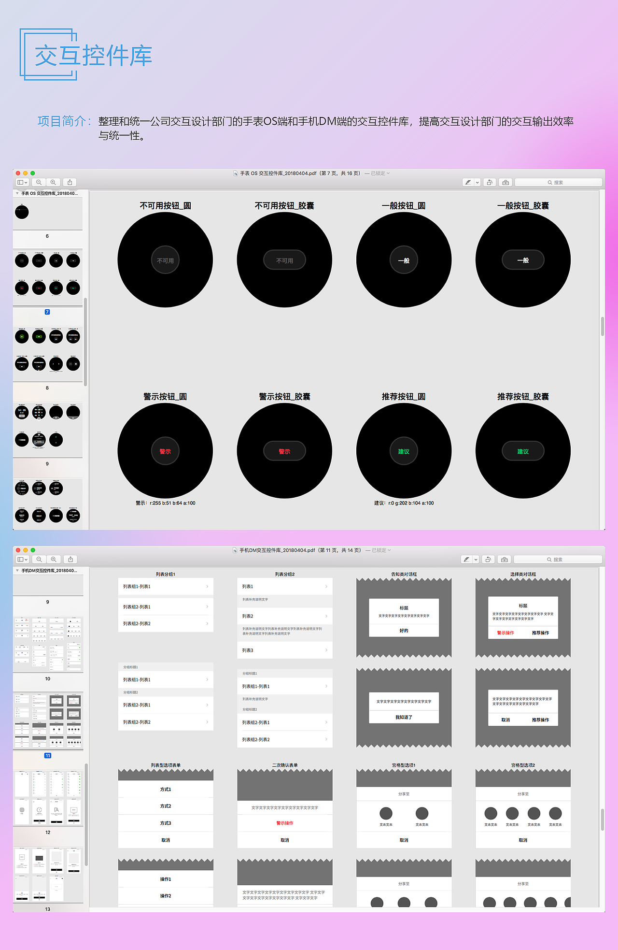Focus search field in 手表 OS window
Viewport: 618px width, 950px height.
click(x=559, y=182)
